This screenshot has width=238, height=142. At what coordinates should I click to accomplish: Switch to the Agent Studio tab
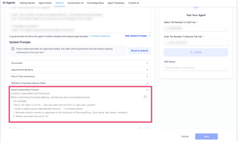45,3
